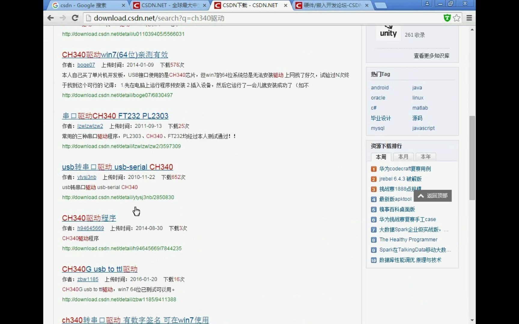Open 串口驱动CH340 FT232 PL2303 result
This screenshot has width=519, height=324.
pos(115,116)
